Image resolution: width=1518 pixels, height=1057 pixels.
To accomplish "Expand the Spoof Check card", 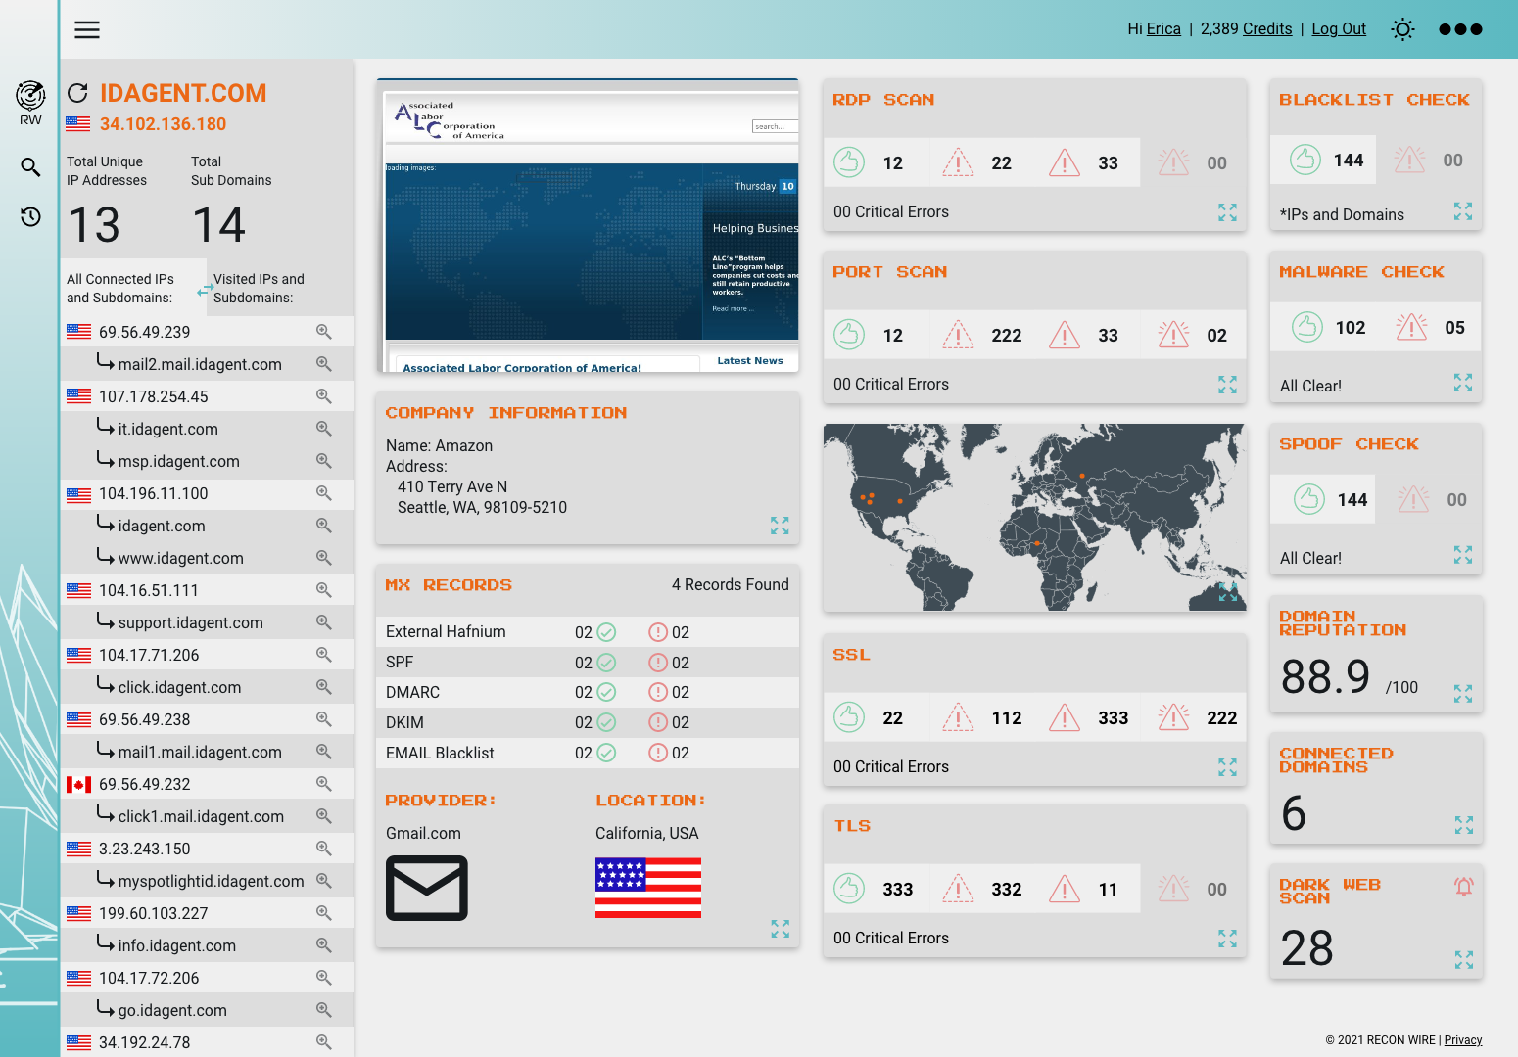I will (1463, 555).
